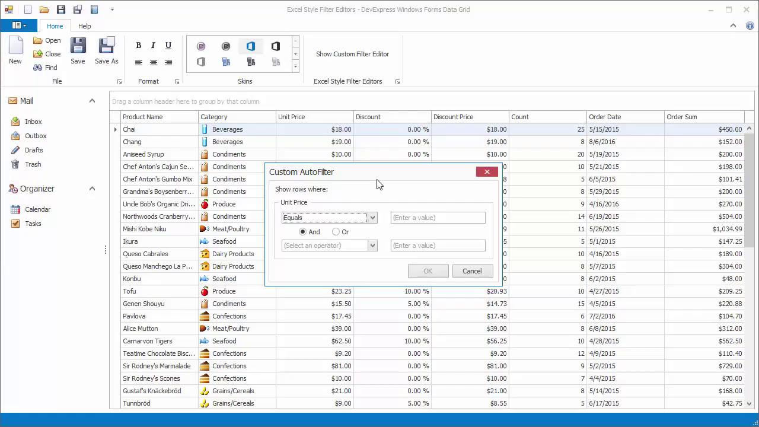Open the Calendar item
759x427 pixels.
coord(37,209)
